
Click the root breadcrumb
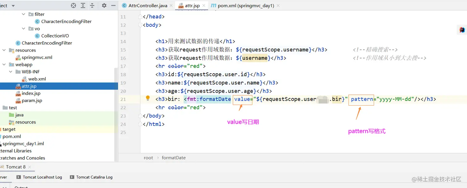[148, 158]
